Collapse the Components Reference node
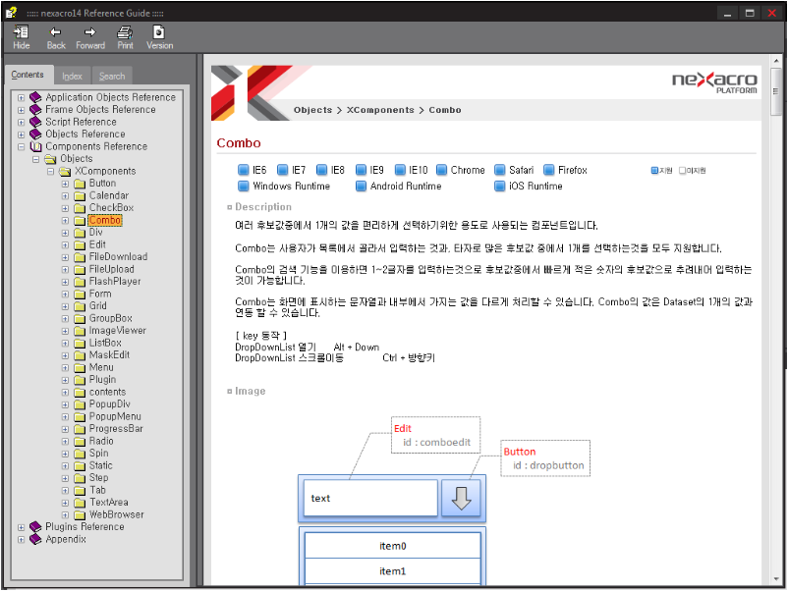This screenshot has height=591, width=788. (x=21, y=146)
